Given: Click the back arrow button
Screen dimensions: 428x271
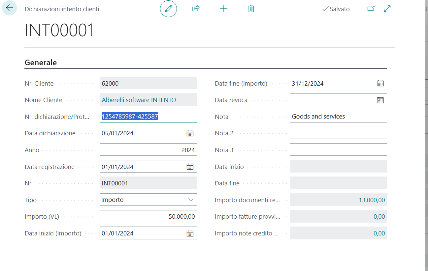Looking at the screenshot, I should pos(9,8).
